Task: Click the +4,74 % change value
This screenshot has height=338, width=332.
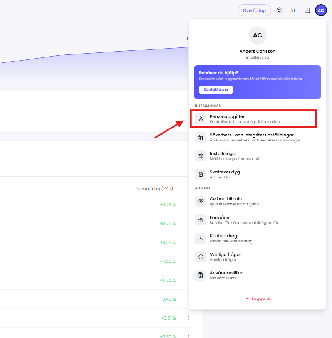Action: coord(168,205)
